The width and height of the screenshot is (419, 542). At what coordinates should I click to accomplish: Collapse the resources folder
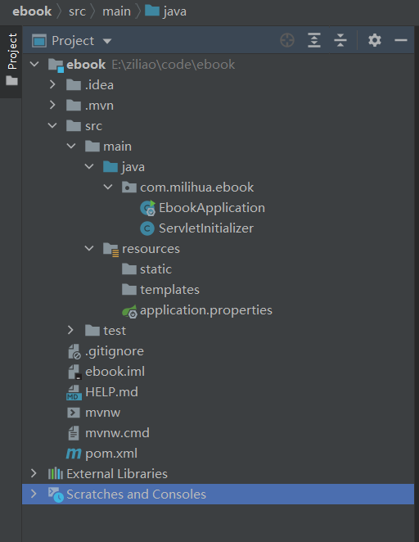[x=89, y=249]
